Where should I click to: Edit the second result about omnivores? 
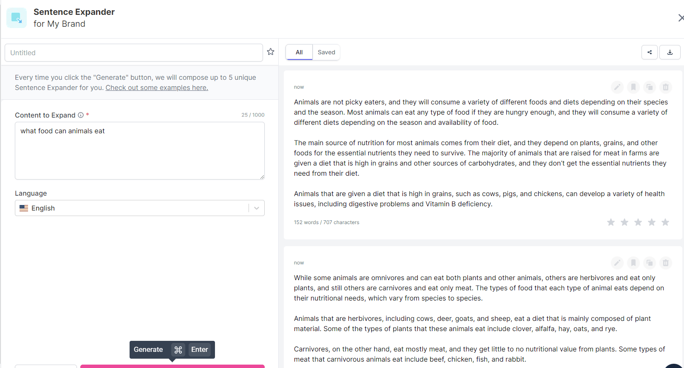coord(617,263)
